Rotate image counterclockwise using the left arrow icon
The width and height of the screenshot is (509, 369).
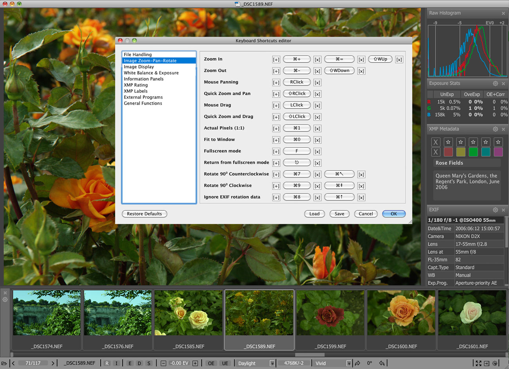(x=382, y=363)
